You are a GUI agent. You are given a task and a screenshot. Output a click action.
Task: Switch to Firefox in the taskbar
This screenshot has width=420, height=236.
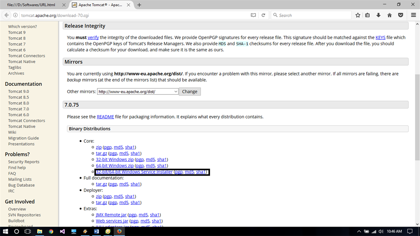pyautogui.click(x=119, y=231)
